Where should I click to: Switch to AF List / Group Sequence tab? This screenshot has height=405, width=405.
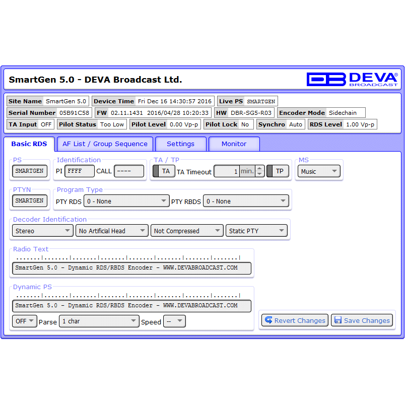(105, 144)
